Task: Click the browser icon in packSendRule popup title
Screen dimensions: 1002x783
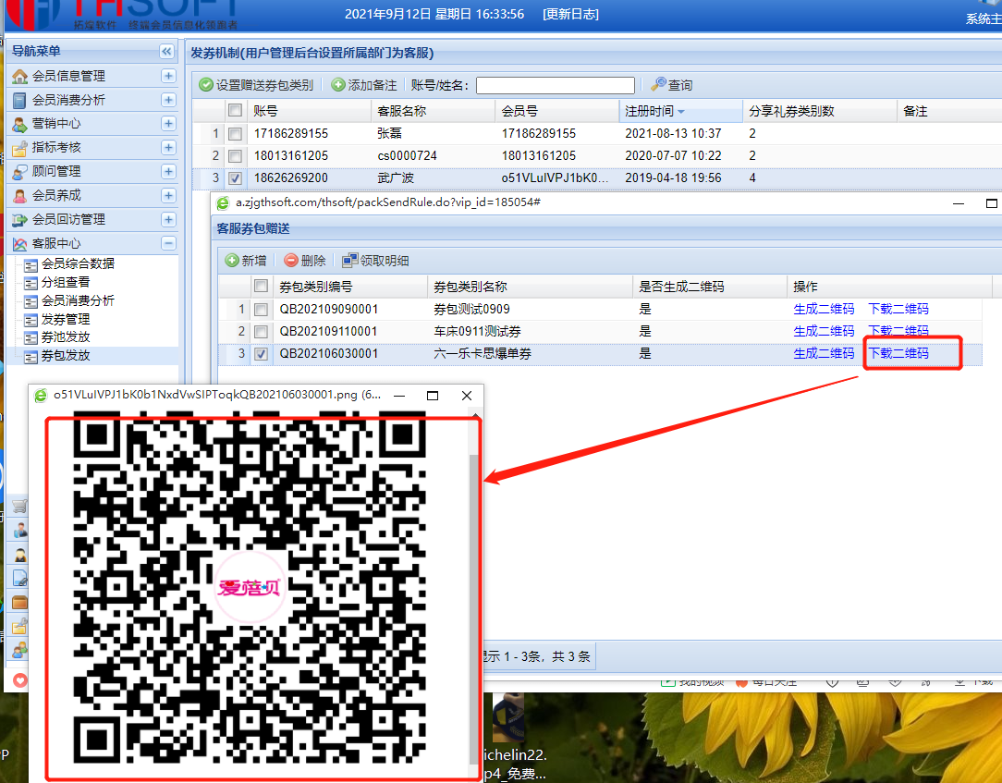Action: point(223,203)
